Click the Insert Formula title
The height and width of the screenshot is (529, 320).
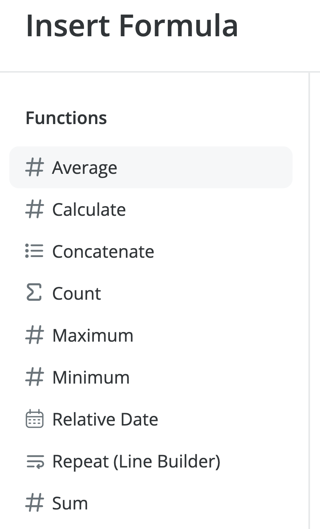(132, 26)
